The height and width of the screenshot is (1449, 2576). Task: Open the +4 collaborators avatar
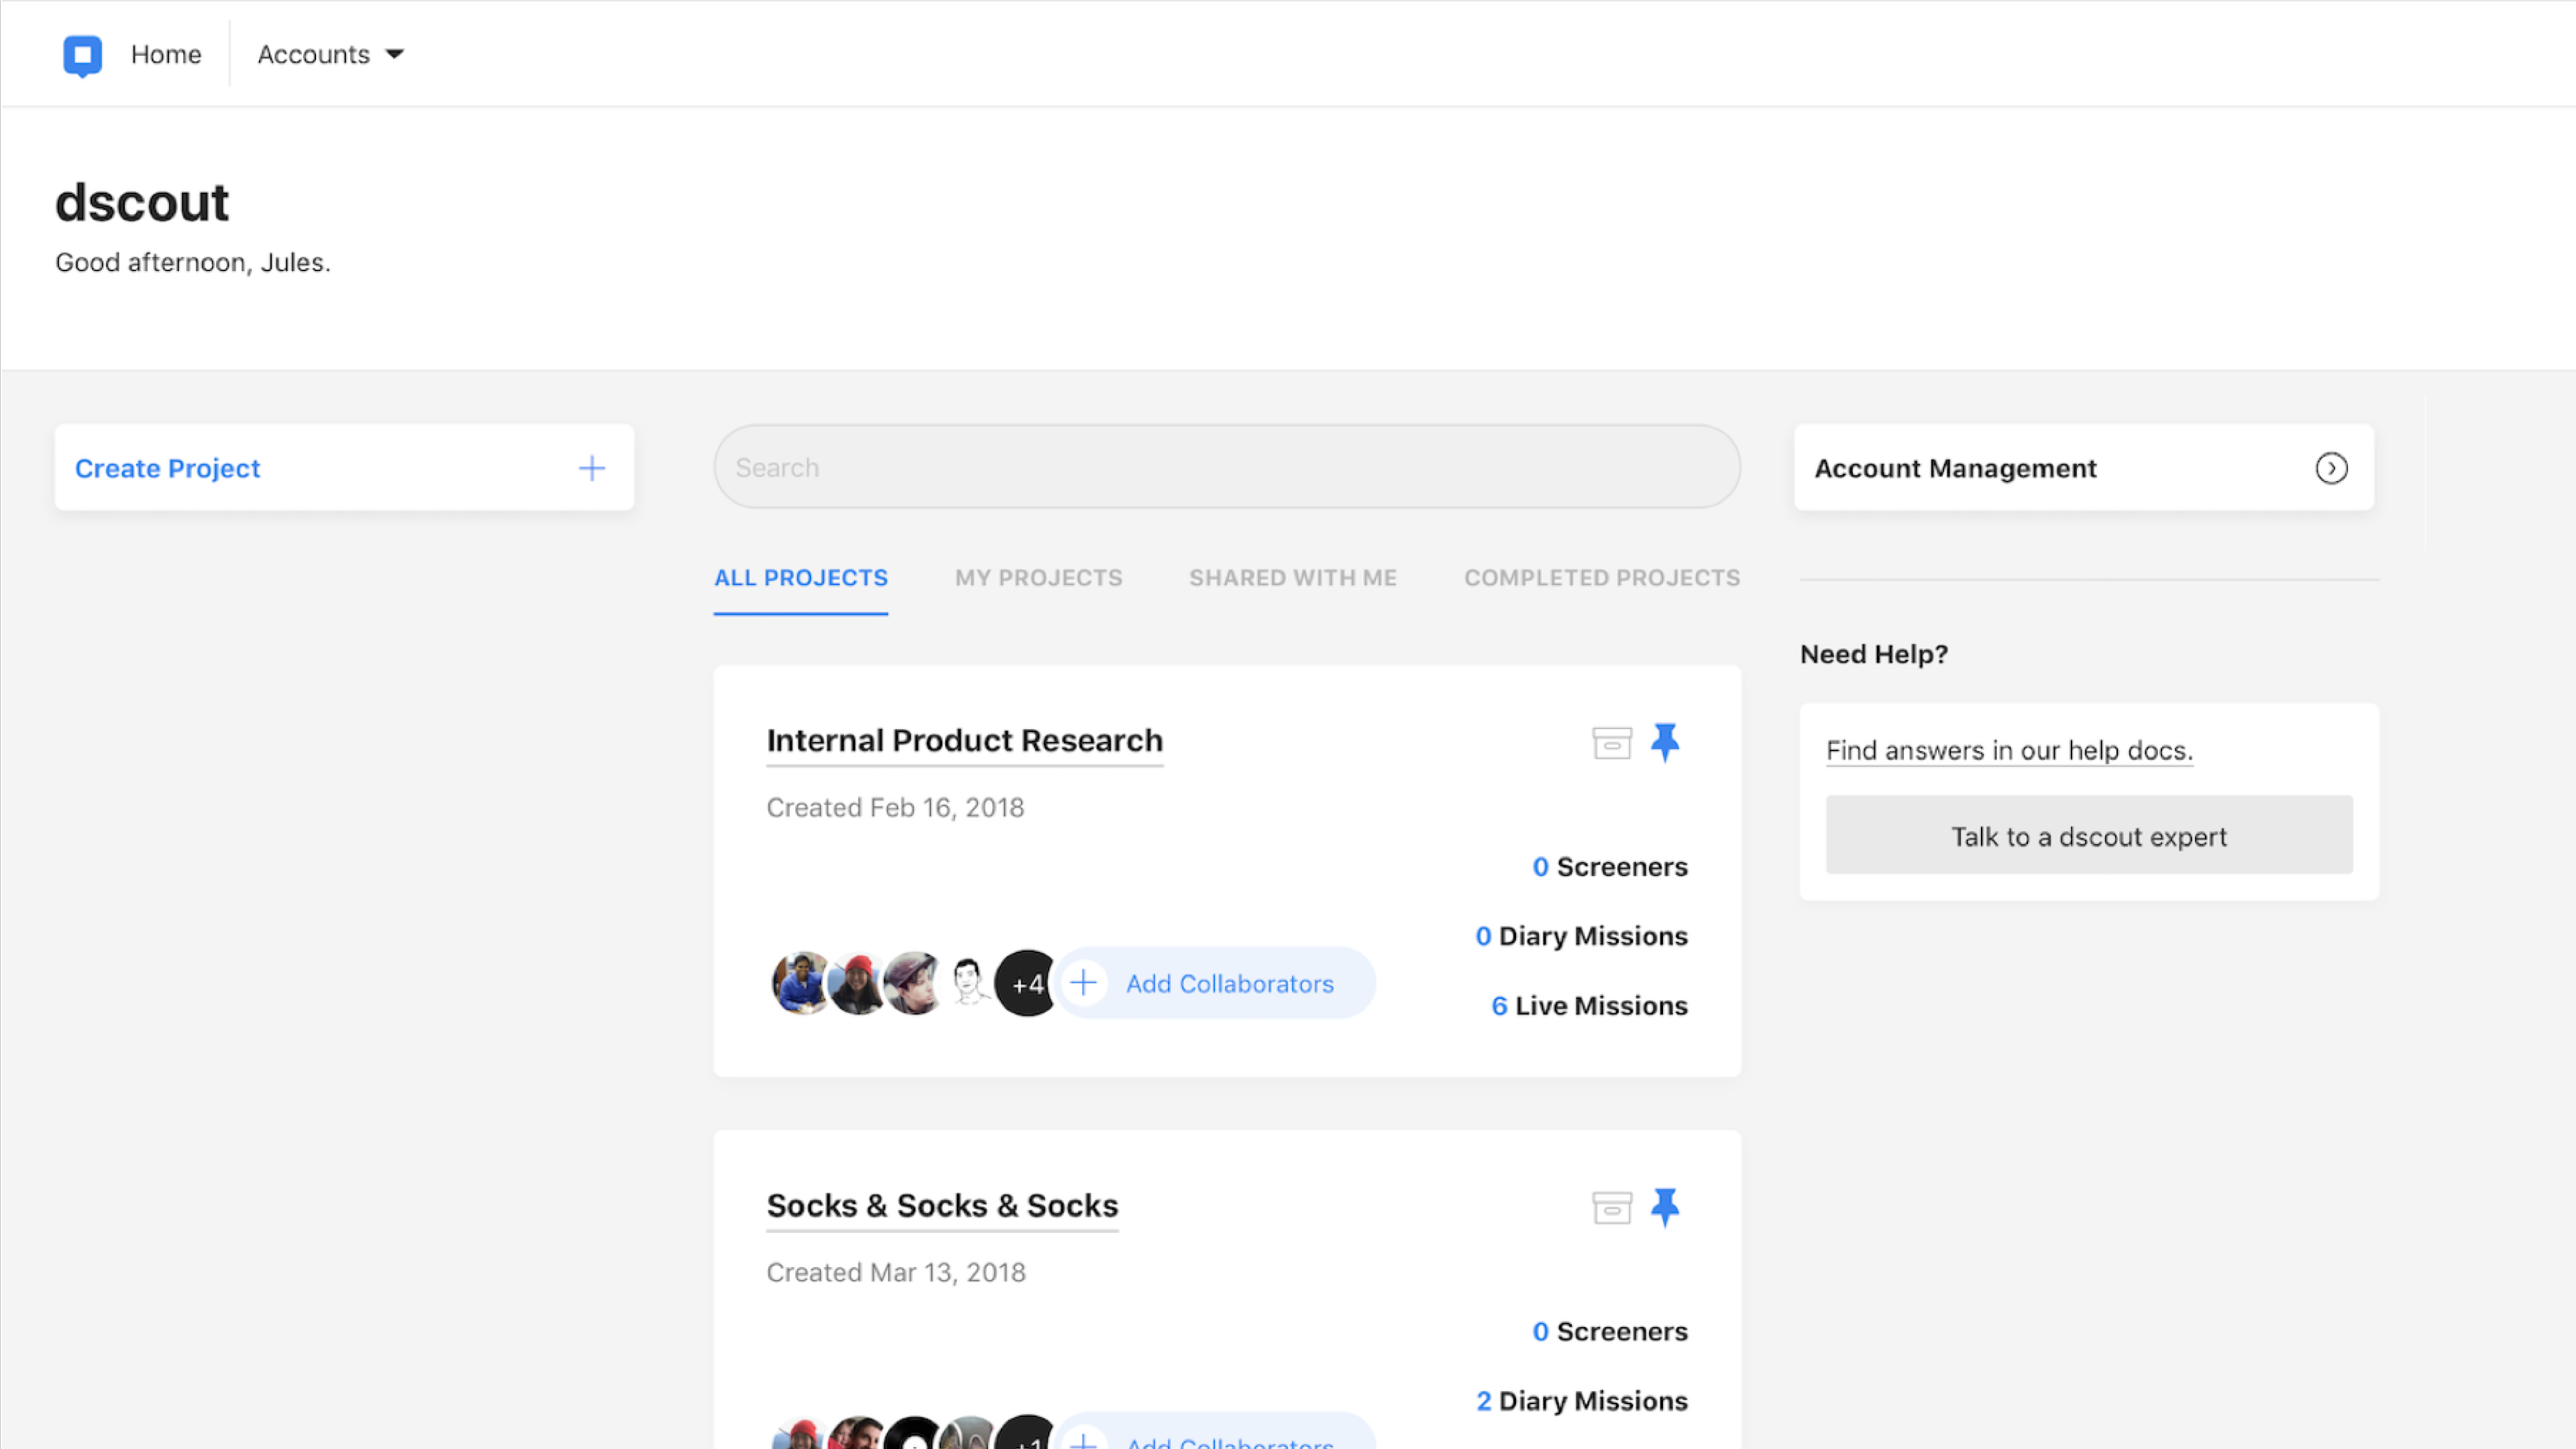1027,984
